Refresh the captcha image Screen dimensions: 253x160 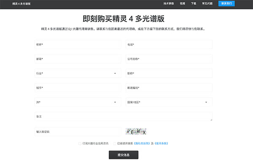click(136, 131)
